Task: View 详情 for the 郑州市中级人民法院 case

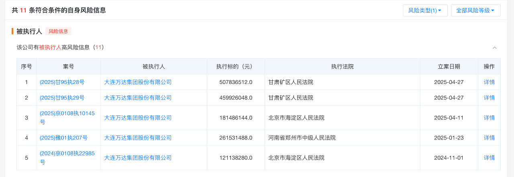Action: tap(489, 137)
